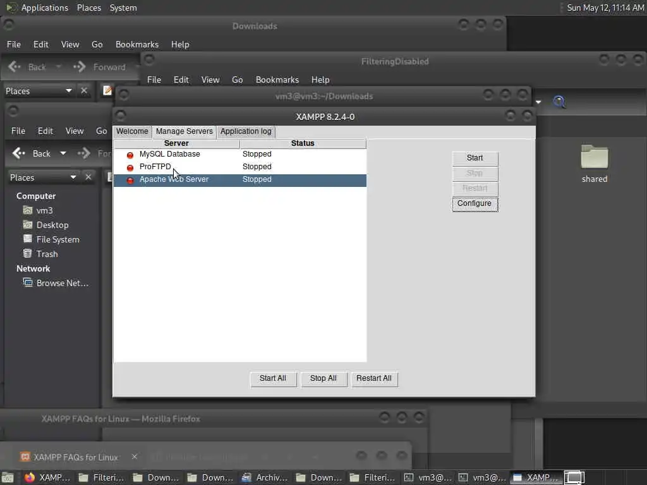Open Edit menu in FilteringDisabled window

(181, 80)
